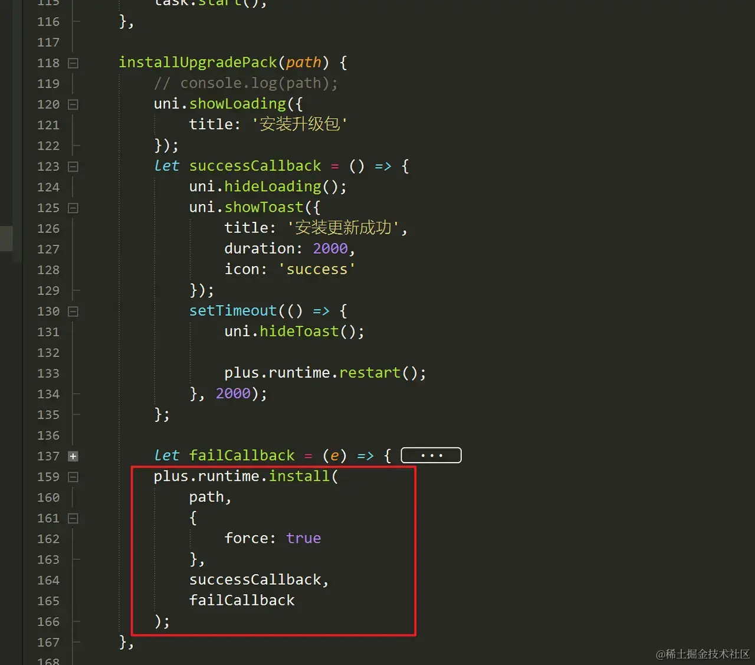Click line number 167 in gutter
Screen dimensions: 755x665
(x=48, y=643)
